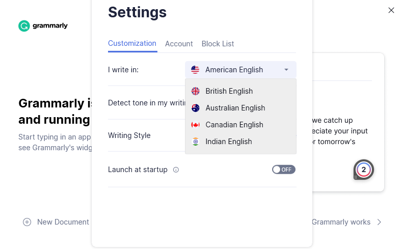Expand the American English language dropdown
The image size is (402, 249).
click(x=240, y=70)
